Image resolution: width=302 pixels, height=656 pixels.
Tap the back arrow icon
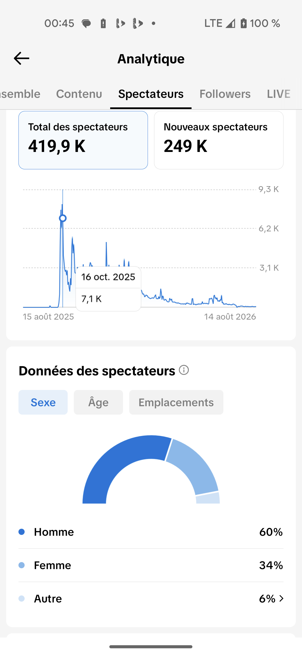click(x=22, y=58)
